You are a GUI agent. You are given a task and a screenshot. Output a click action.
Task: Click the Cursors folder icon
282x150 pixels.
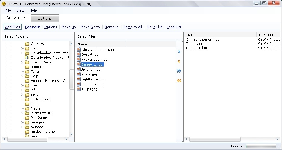tap(27, 44)
